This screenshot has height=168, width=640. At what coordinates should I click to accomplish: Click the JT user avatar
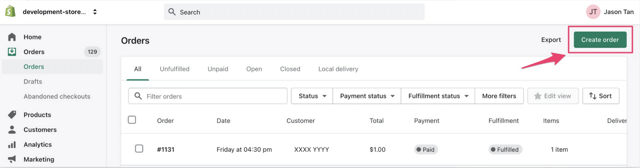[593, 12]
